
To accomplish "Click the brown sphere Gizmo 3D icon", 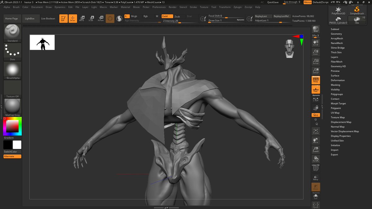I will 110,19.
